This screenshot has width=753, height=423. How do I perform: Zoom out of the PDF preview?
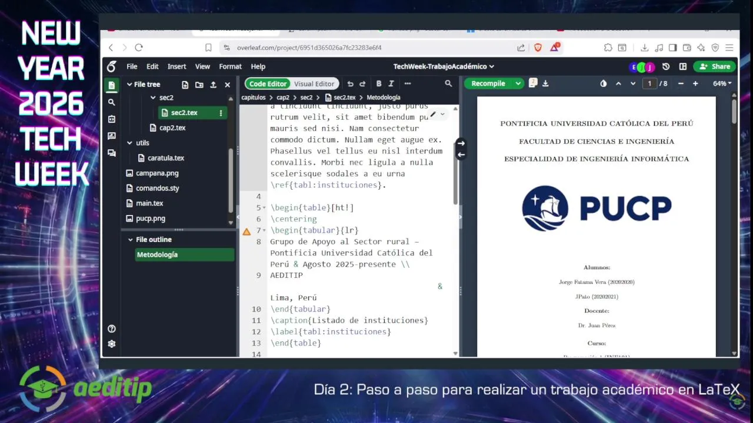(681, 83)
